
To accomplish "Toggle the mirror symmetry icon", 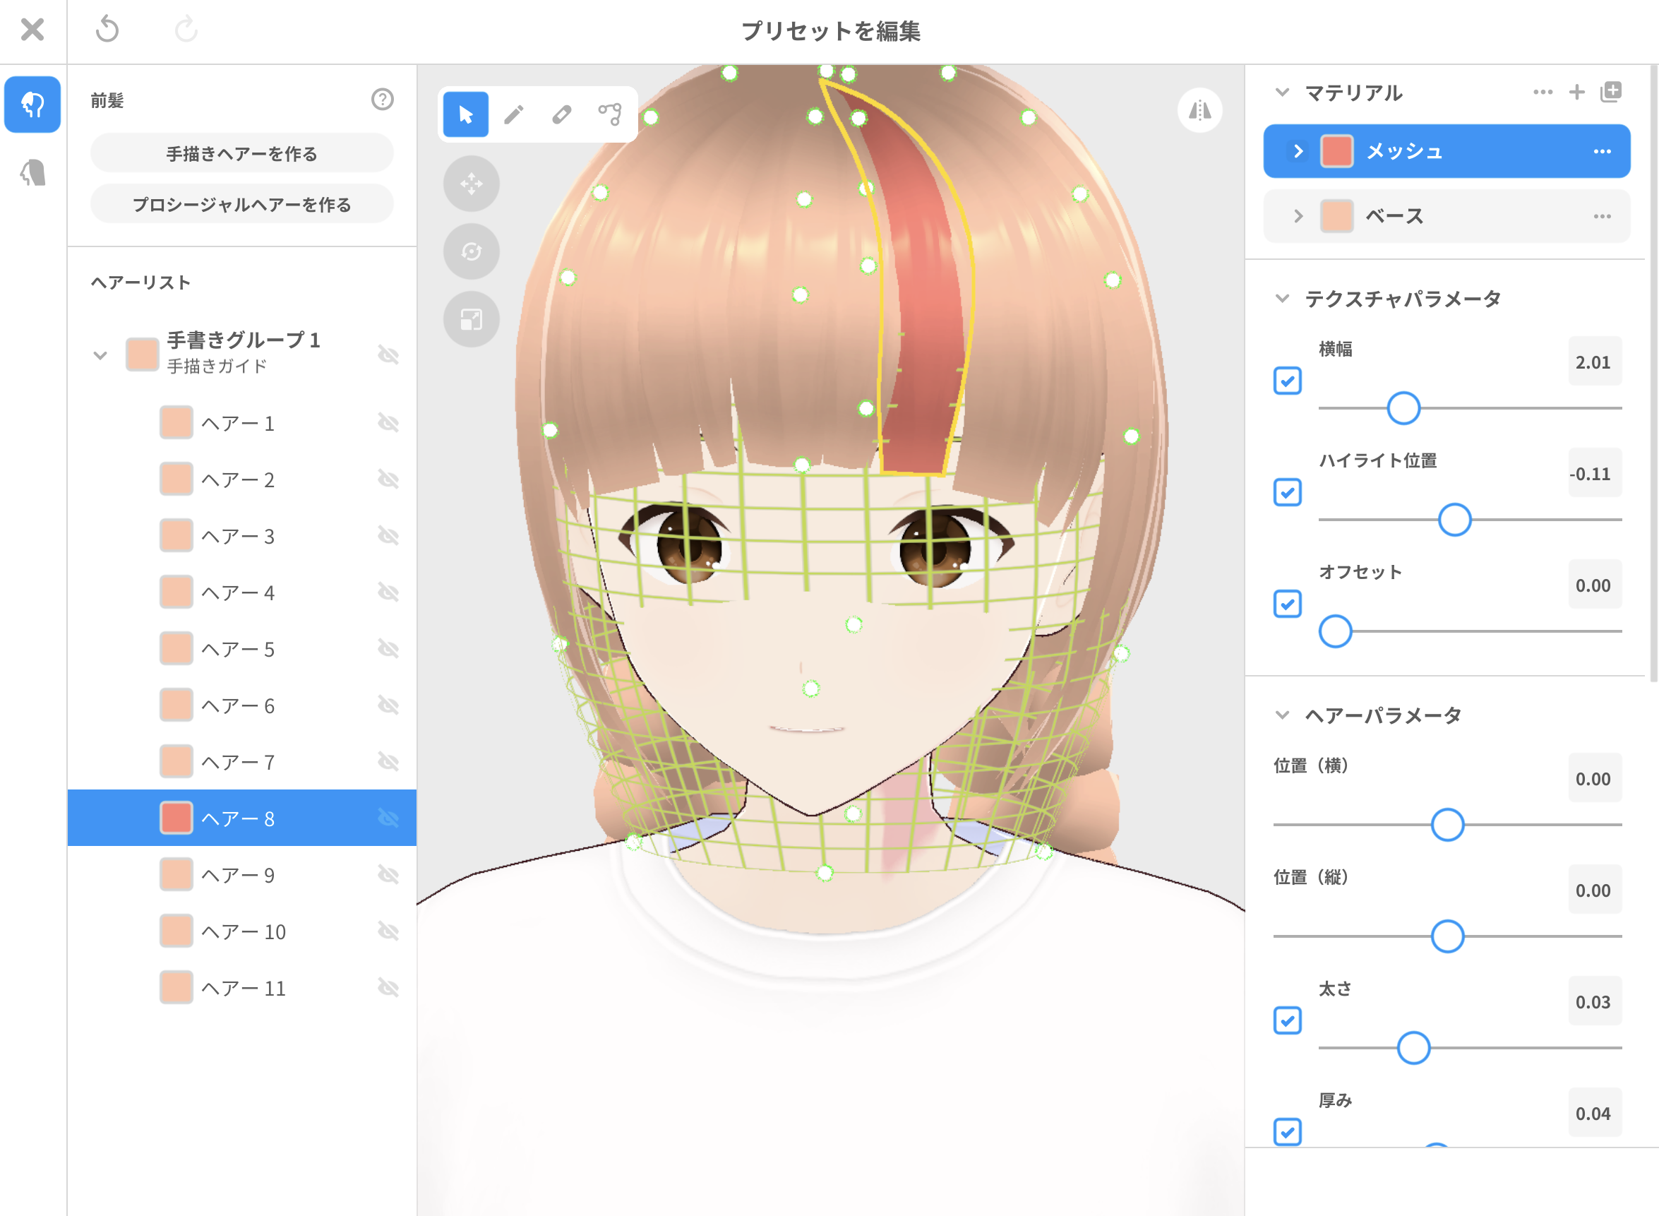I will (x=1200, y=110).
